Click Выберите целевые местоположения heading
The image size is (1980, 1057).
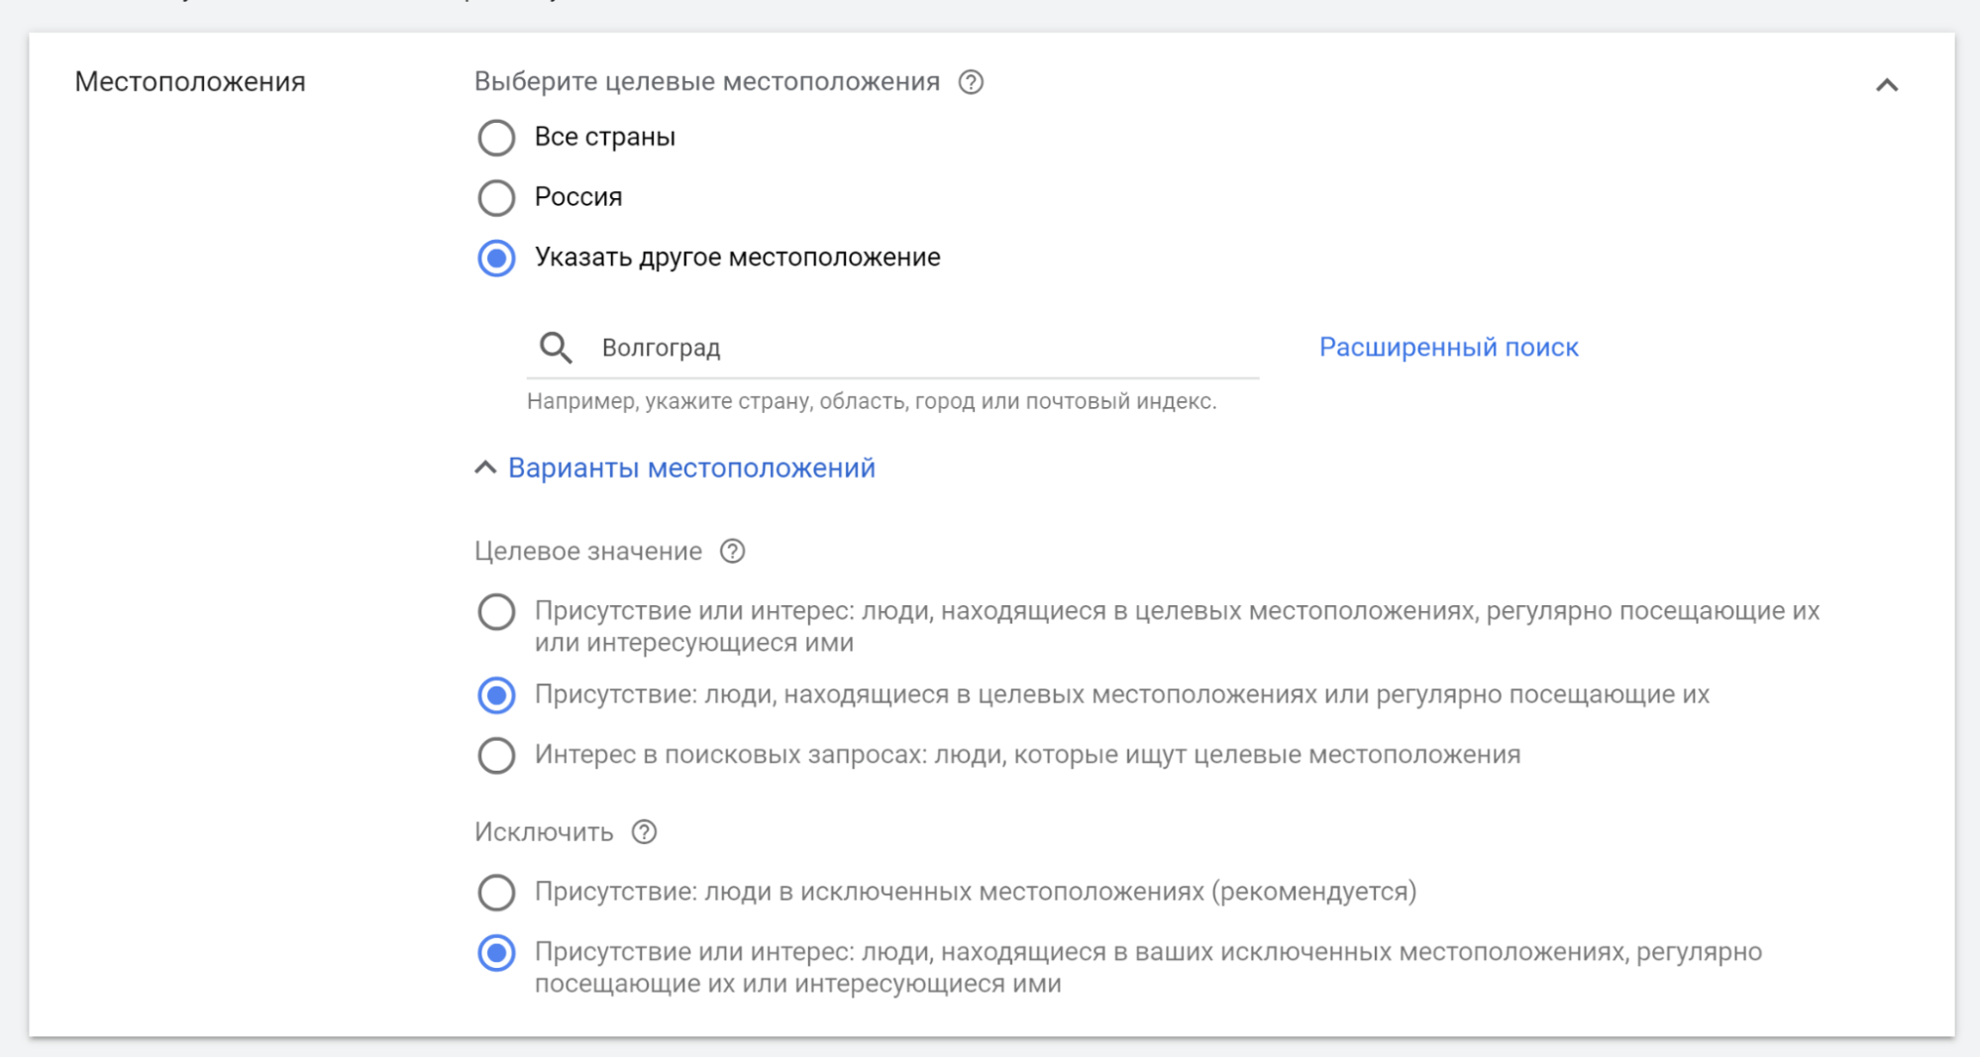coord(707,81)
